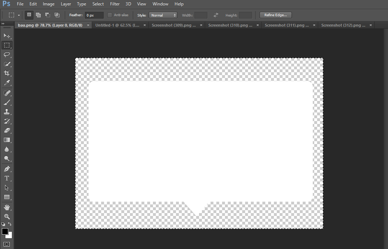Switch to the Screenshot (310).png tab

(230, 25)
